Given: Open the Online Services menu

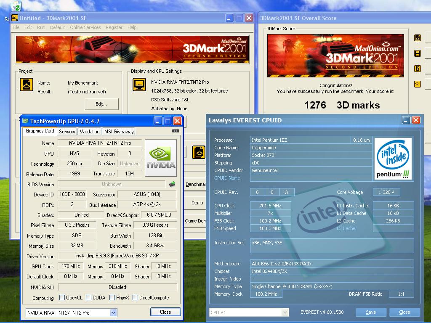Looking at the screenshot, I should [85, 27].
